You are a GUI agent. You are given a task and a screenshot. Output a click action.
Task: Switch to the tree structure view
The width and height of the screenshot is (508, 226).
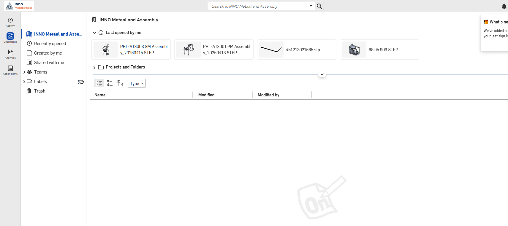(120, 83)
